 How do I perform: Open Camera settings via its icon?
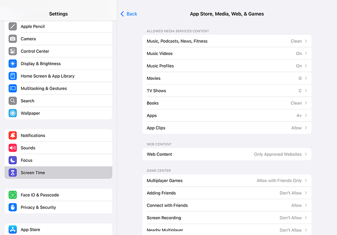(x=13, y=39)
